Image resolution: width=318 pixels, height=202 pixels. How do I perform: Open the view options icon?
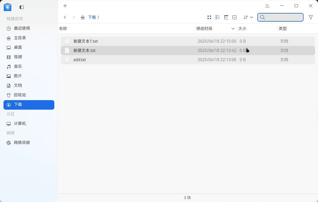pos(234,17)
